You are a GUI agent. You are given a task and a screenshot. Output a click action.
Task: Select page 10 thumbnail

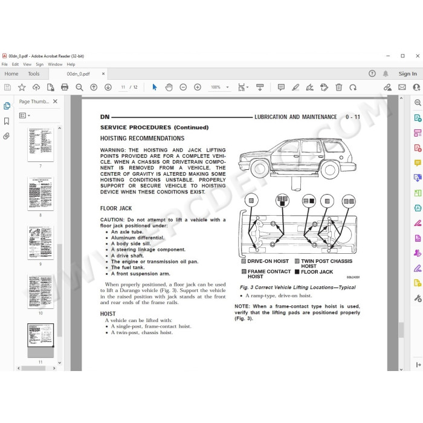(x=40, y=292)
